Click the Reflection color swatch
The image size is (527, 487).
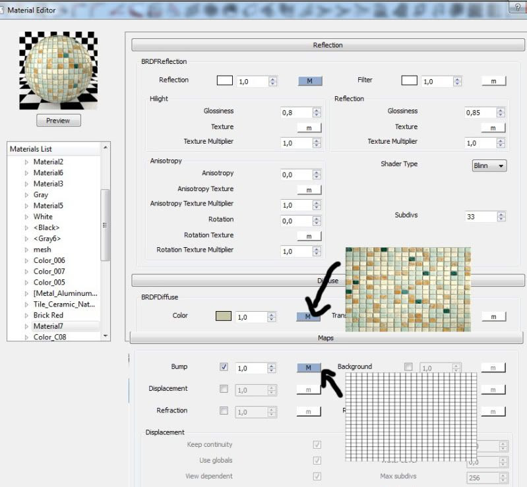225,80
